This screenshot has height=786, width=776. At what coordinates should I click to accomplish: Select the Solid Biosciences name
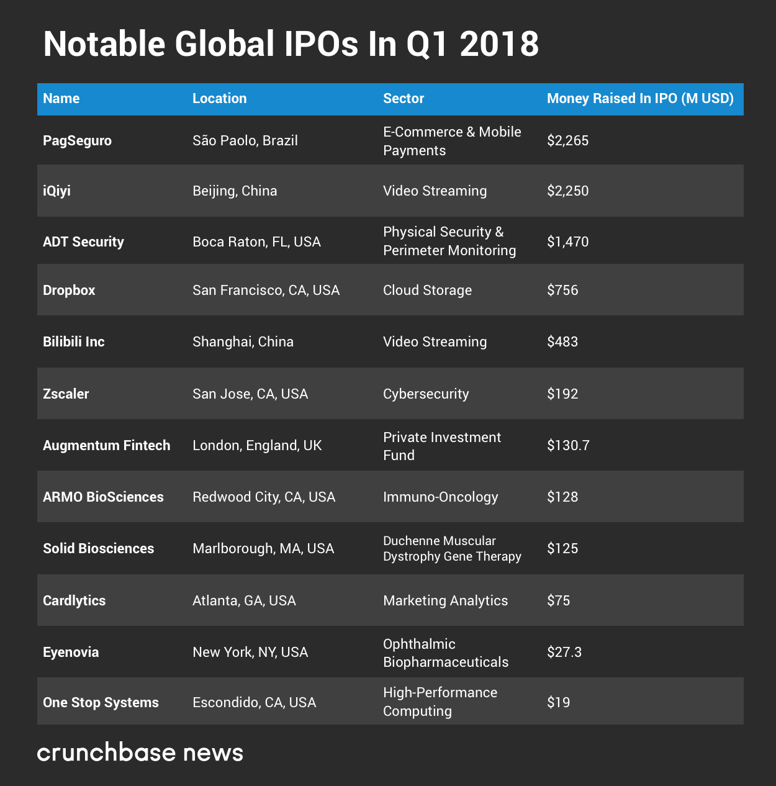tap(98, 549)
